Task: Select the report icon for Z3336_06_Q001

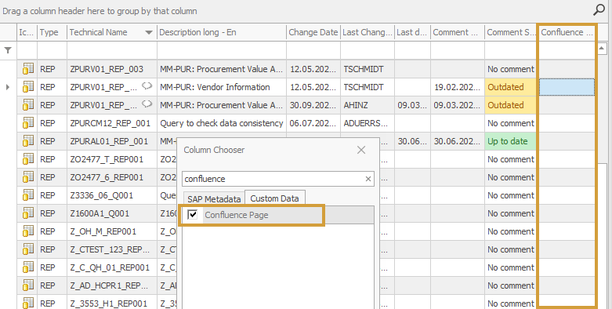Action: [27, 195]
